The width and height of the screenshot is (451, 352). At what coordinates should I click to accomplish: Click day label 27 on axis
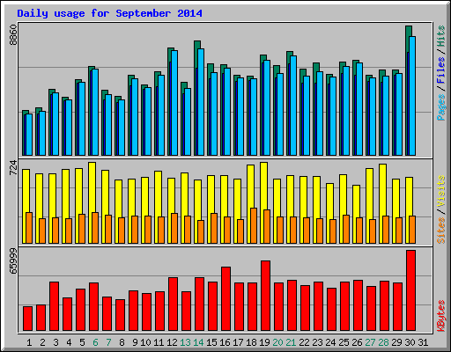click(370, 342)
